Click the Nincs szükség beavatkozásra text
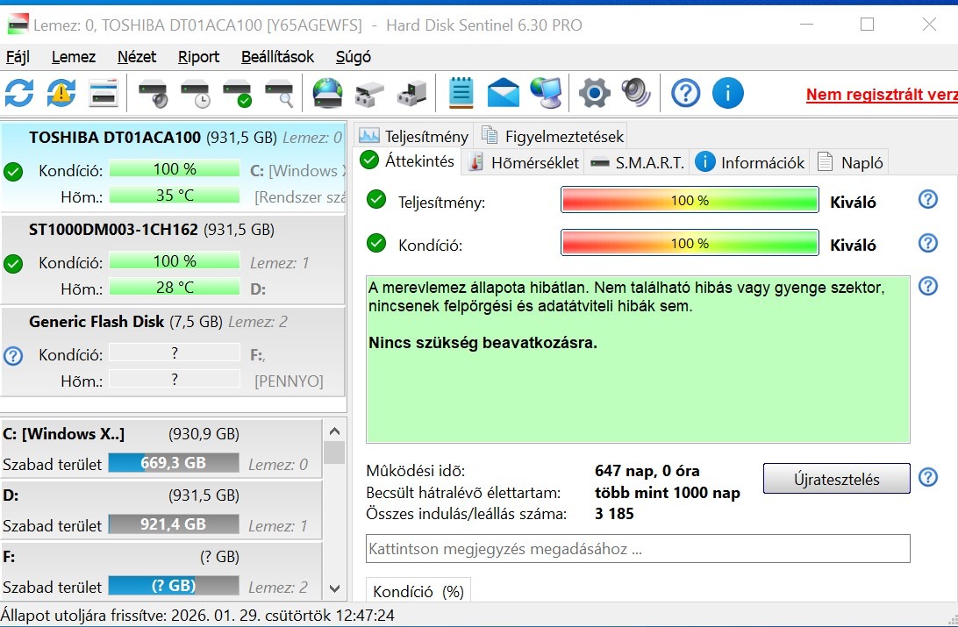Screen dimensions: 958x627 point(483,343)
